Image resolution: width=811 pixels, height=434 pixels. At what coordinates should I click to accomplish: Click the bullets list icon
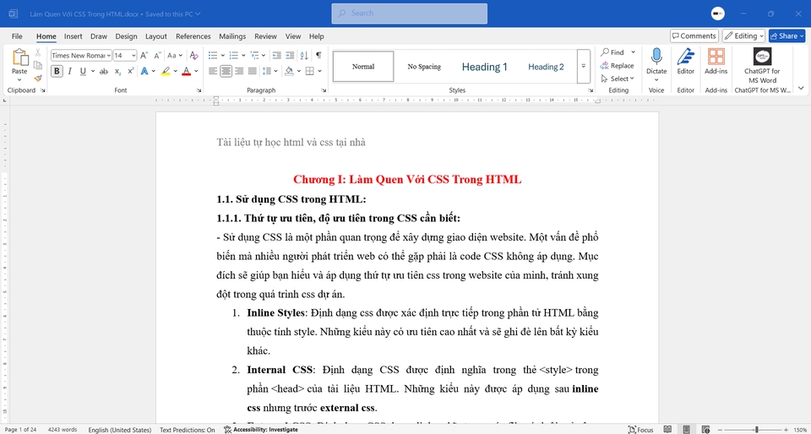213,55
